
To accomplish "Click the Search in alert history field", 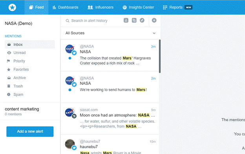I will (x=90, y=21).
